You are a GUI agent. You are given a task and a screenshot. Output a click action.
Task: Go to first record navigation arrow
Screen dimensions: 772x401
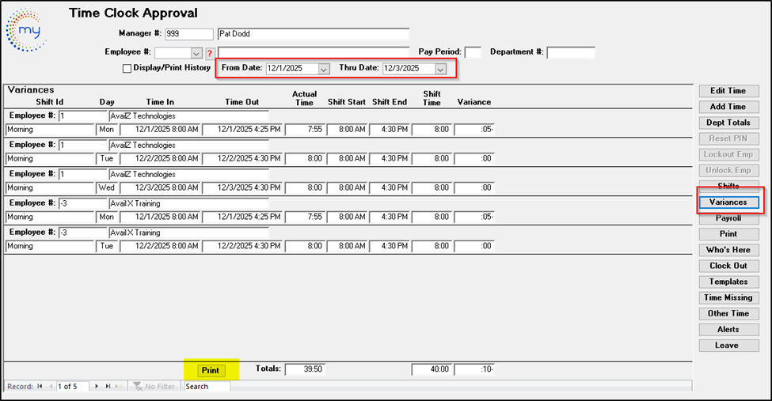[x=40, y=387]
